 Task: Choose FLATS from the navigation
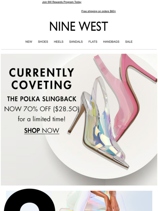point(93,42)
